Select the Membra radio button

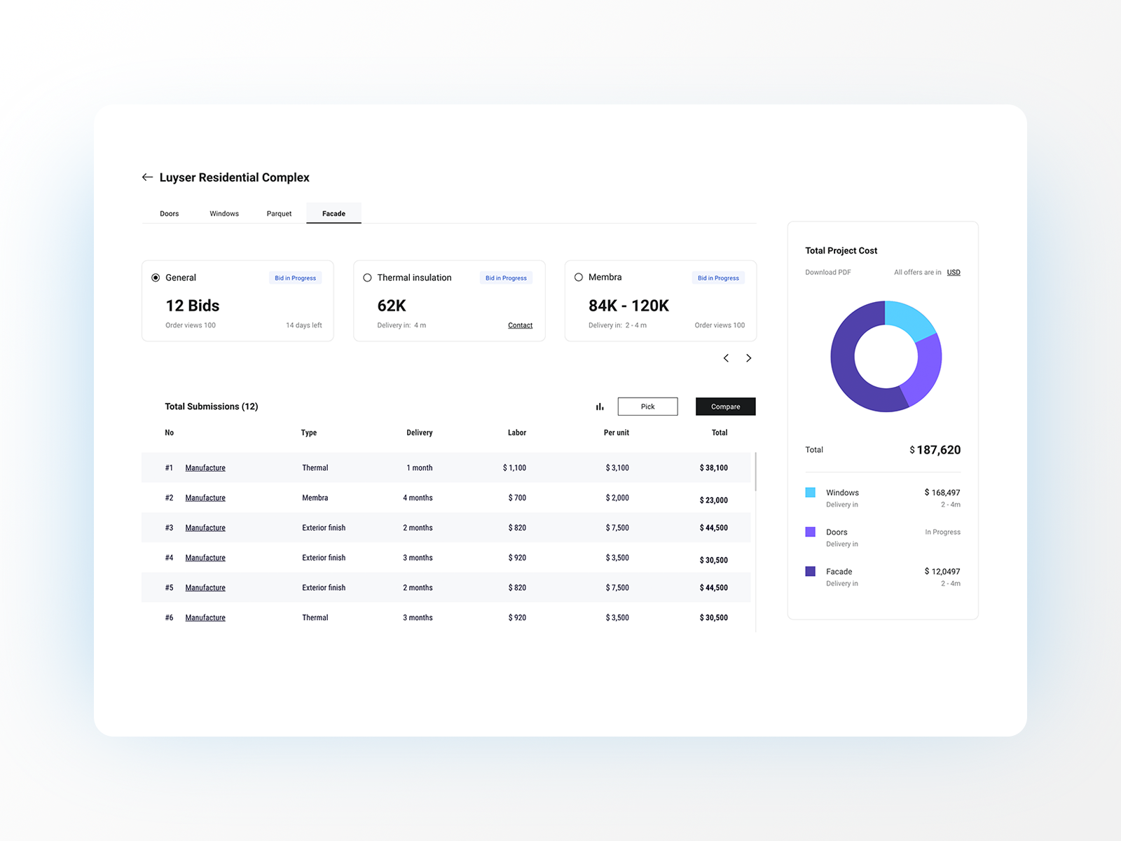point(579,277)
